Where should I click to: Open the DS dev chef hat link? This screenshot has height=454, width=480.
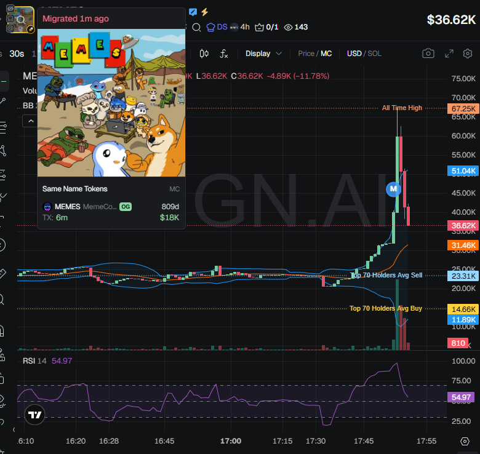pyautogui.click(x=217, y=27)
